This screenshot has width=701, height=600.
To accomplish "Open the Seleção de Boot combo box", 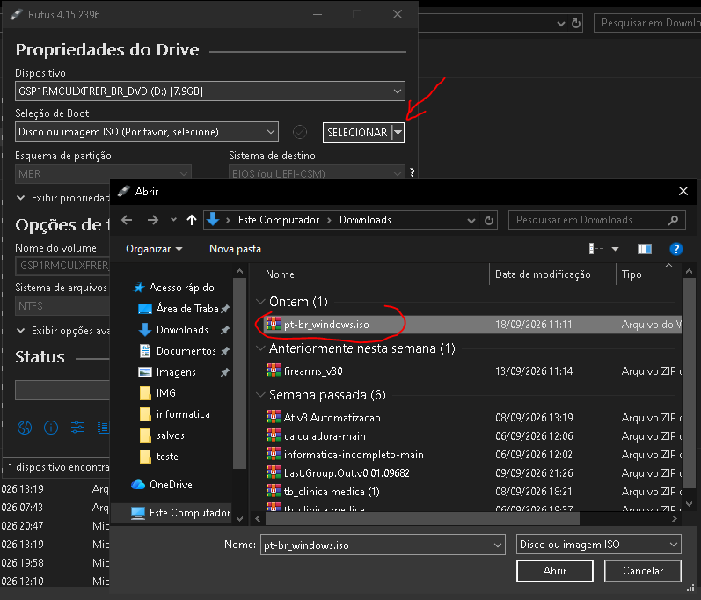I will point(147,132).
